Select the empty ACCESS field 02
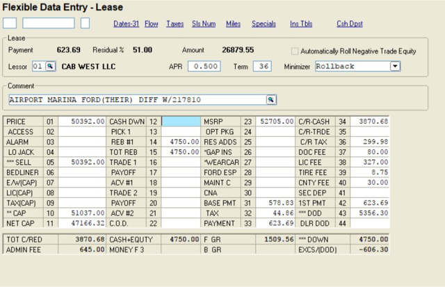This screenshot has width=445, height=287. pos(82,131)
